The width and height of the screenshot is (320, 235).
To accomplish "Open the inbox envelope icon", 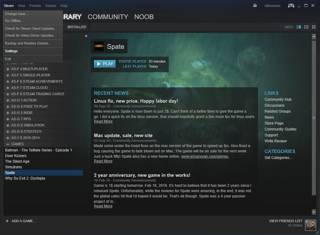I will tap(255, 6).
